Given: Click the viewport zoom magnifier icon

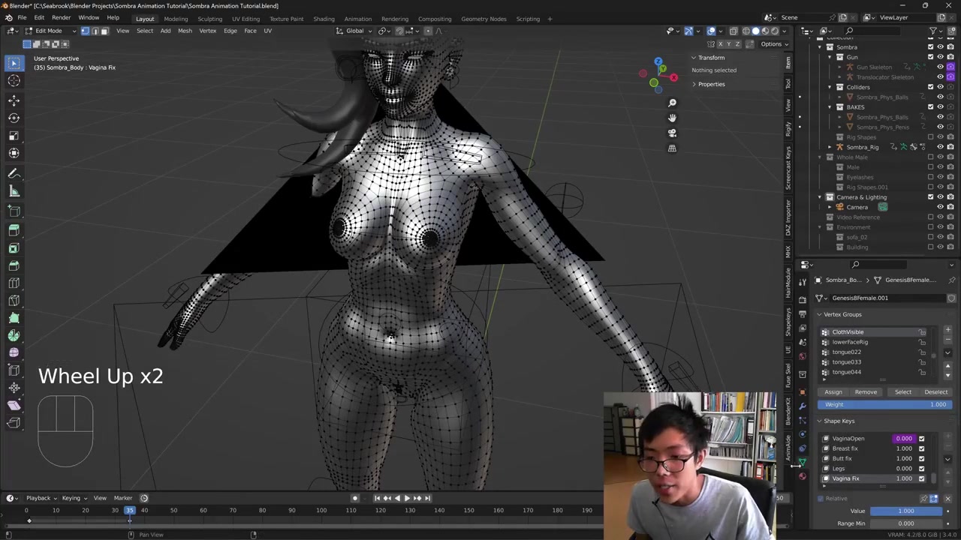Looking at the screenshot, I should pyautogui.click(x=672, y=103).
